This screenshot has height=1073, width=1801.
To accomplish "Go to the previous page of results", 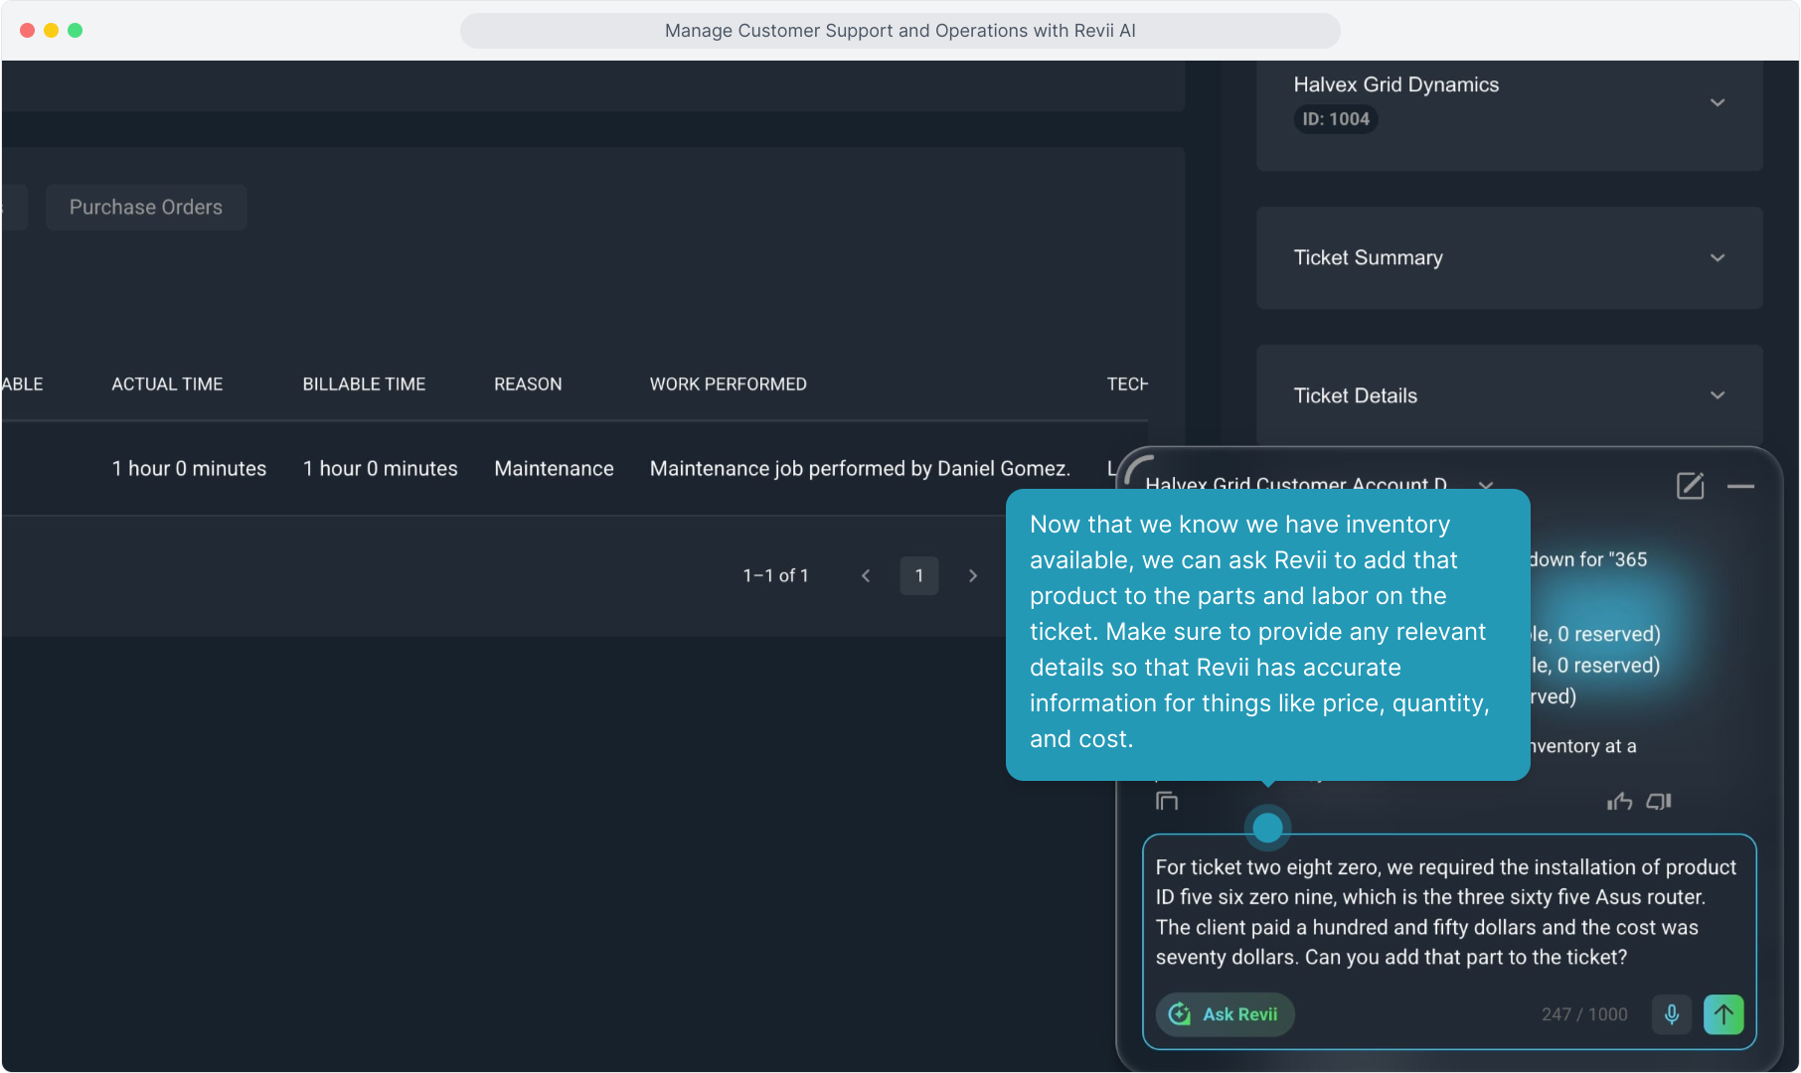I will tap(866, 576).
